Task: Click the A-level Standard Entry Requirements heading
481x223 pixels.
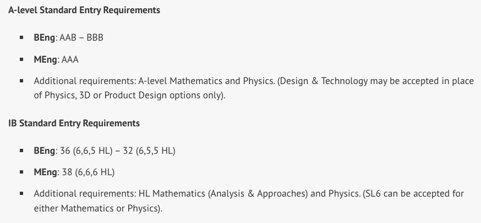Action: tap(84, 10)
